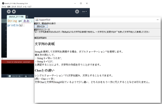This screenshot has height=104, width=162.
Task: Click the debugger butterfly icon
Action: coord(77,12)
